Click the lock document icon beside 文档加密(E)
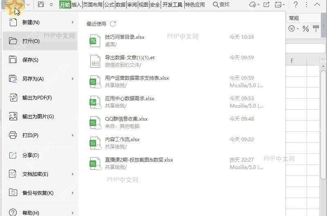327x216 pixels. [x=13, y=174]
